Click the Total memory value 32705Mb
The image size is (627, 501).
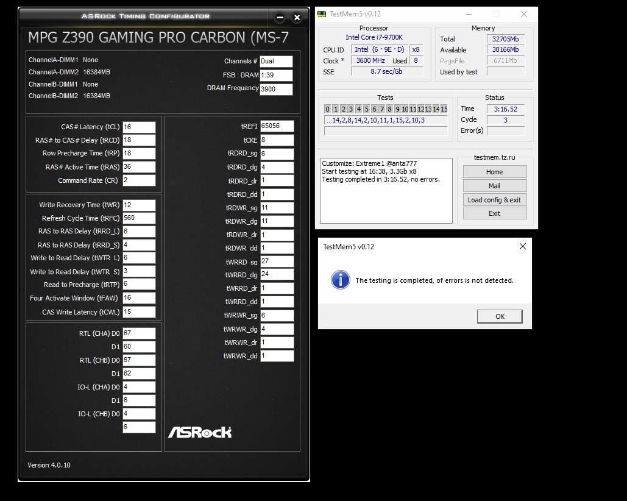click(506, 39)
